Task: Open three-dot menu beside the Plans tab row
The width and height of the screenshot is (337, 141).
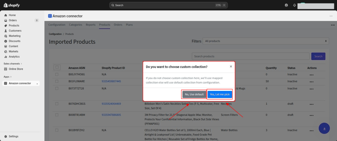Action: point(333,25)
